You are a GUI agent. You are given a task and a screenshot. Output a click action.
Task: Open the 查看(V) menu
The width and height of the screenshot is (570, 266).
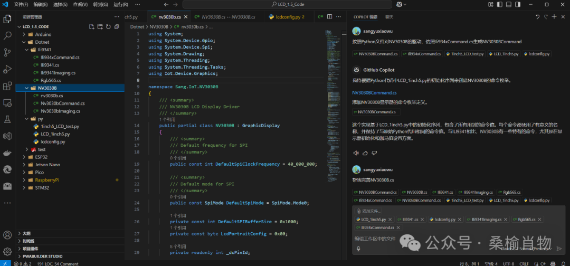(x=80, y=4)
